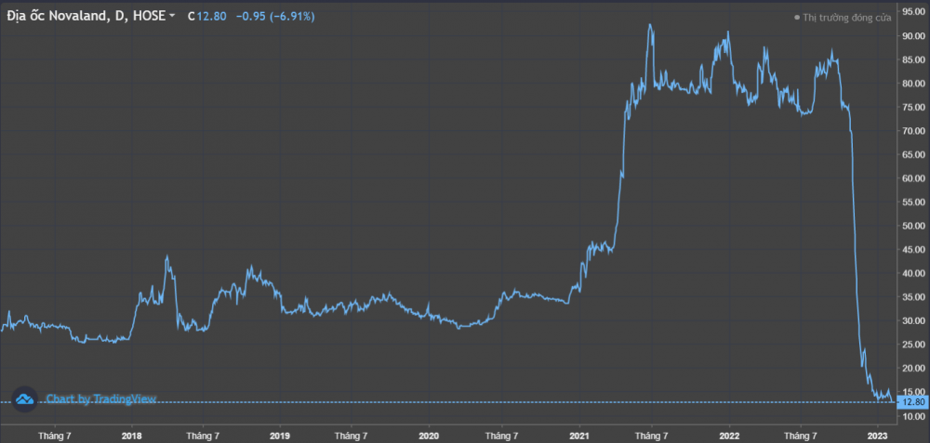Click the 2020 label on time axis
The width and height of the screenshot is (930, 443).
coord(429,434)
